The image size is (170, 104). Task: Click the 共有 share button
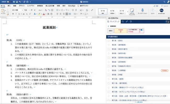[156, 6]
